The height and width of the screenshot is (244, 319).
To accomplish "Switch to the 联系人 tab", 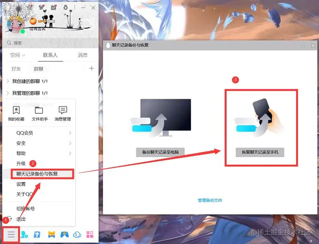I will (50, 55).
